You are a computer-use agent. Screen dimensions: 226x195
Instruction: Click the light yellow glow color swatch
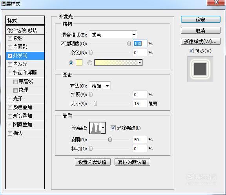(x=79, y=63)
